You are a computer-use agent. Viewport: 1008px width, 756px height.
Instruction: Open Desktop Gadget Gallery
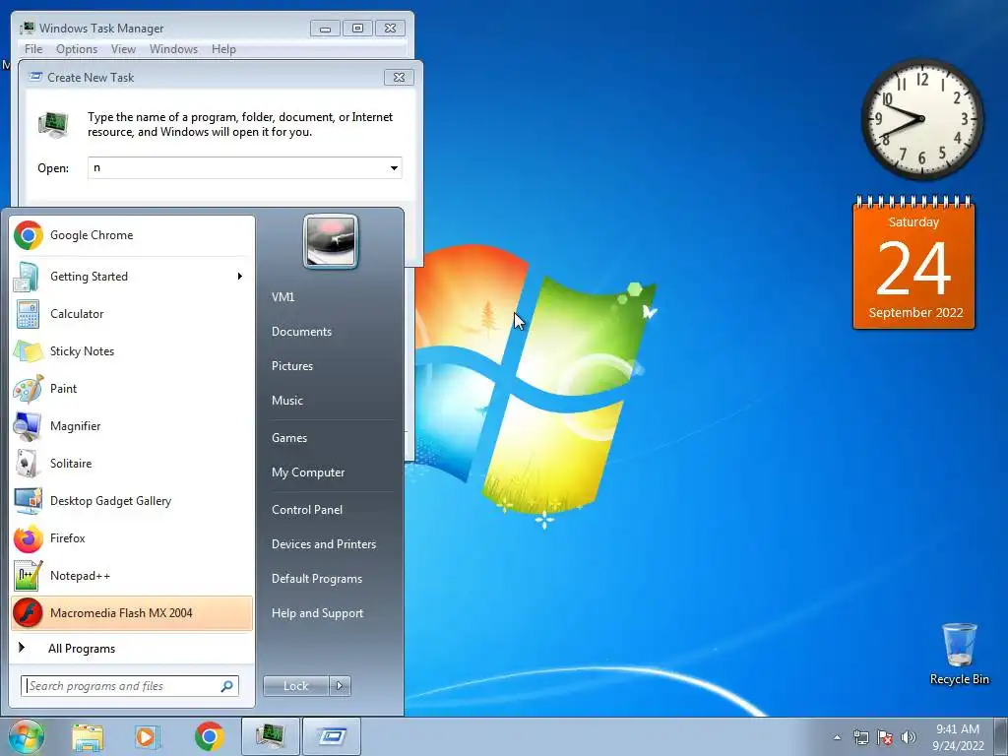coord(132,501)
